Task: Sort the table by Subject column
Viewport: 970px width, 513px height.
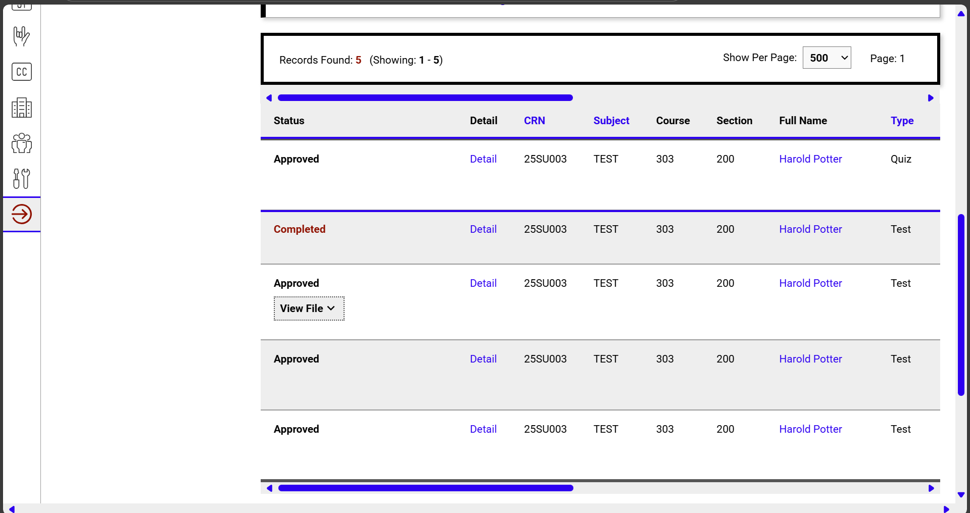Action: (611, 121)
